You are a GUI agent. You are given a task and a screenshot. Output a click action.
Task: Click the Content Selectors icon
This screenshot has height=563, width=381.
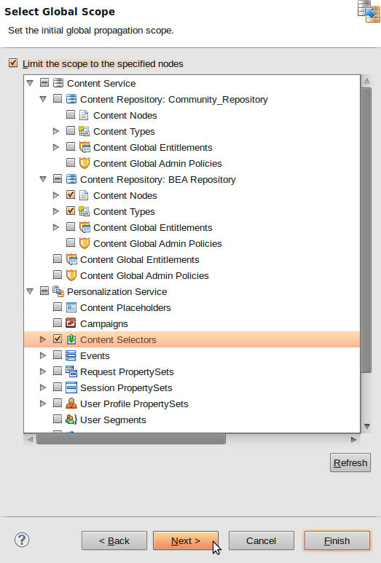[71, 339]
